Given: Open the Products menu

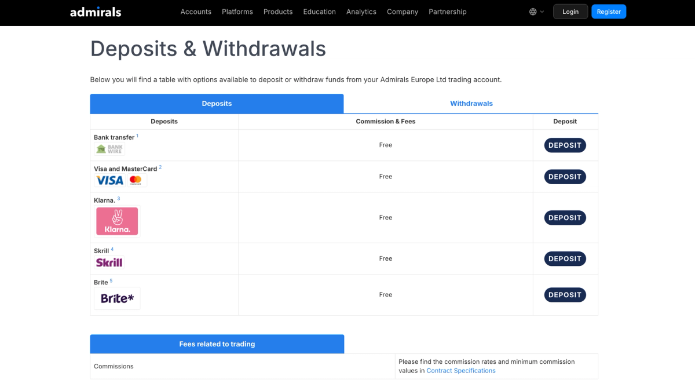Looking at the screenshot, I should [x=278, y=12].
